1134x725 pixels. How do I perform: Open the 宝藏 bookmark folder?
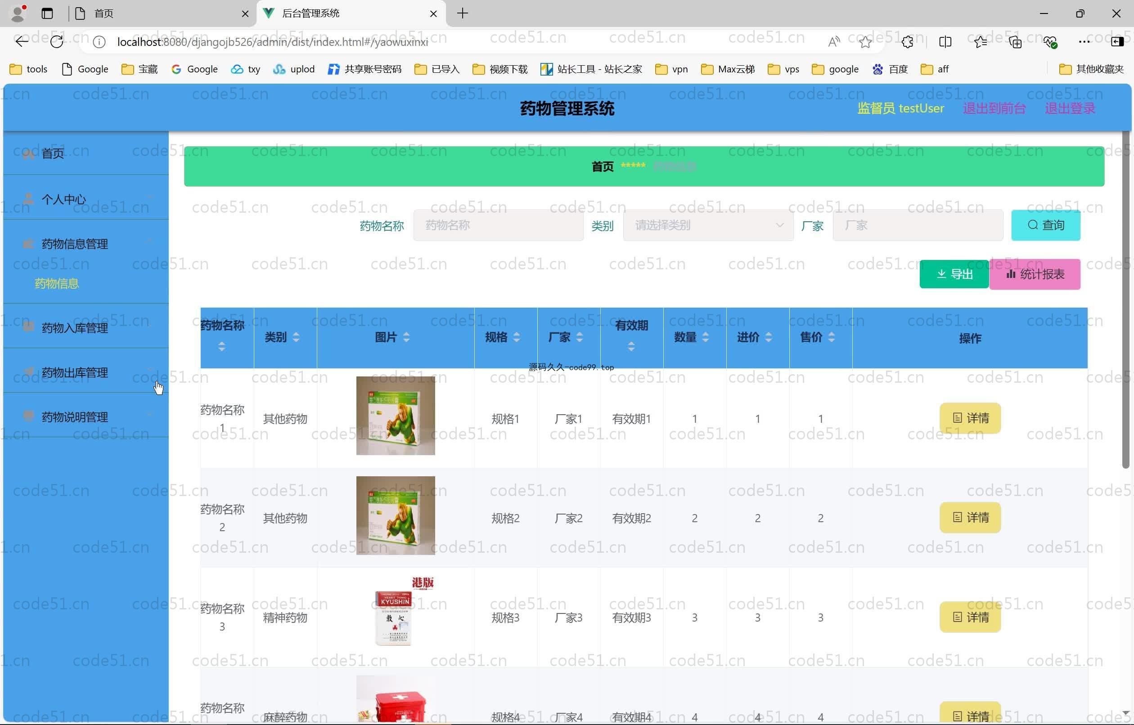coord(139,69)
